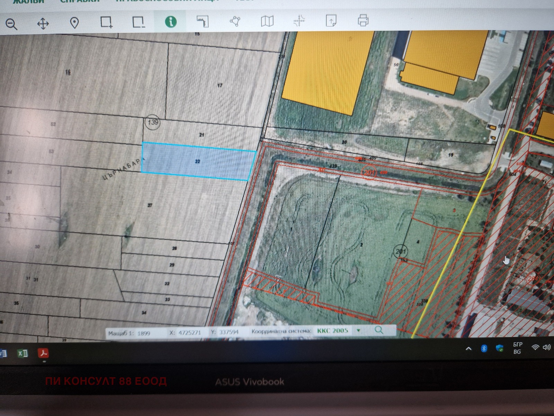Screen dimensions: 554x416
Task: Click the X coordinate field 4725271
Action: pyautogui.click(x=190, y=332)
